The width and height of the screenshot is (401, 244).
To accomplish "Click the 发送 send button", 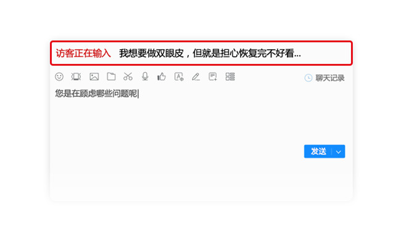I will click(318, 151).
